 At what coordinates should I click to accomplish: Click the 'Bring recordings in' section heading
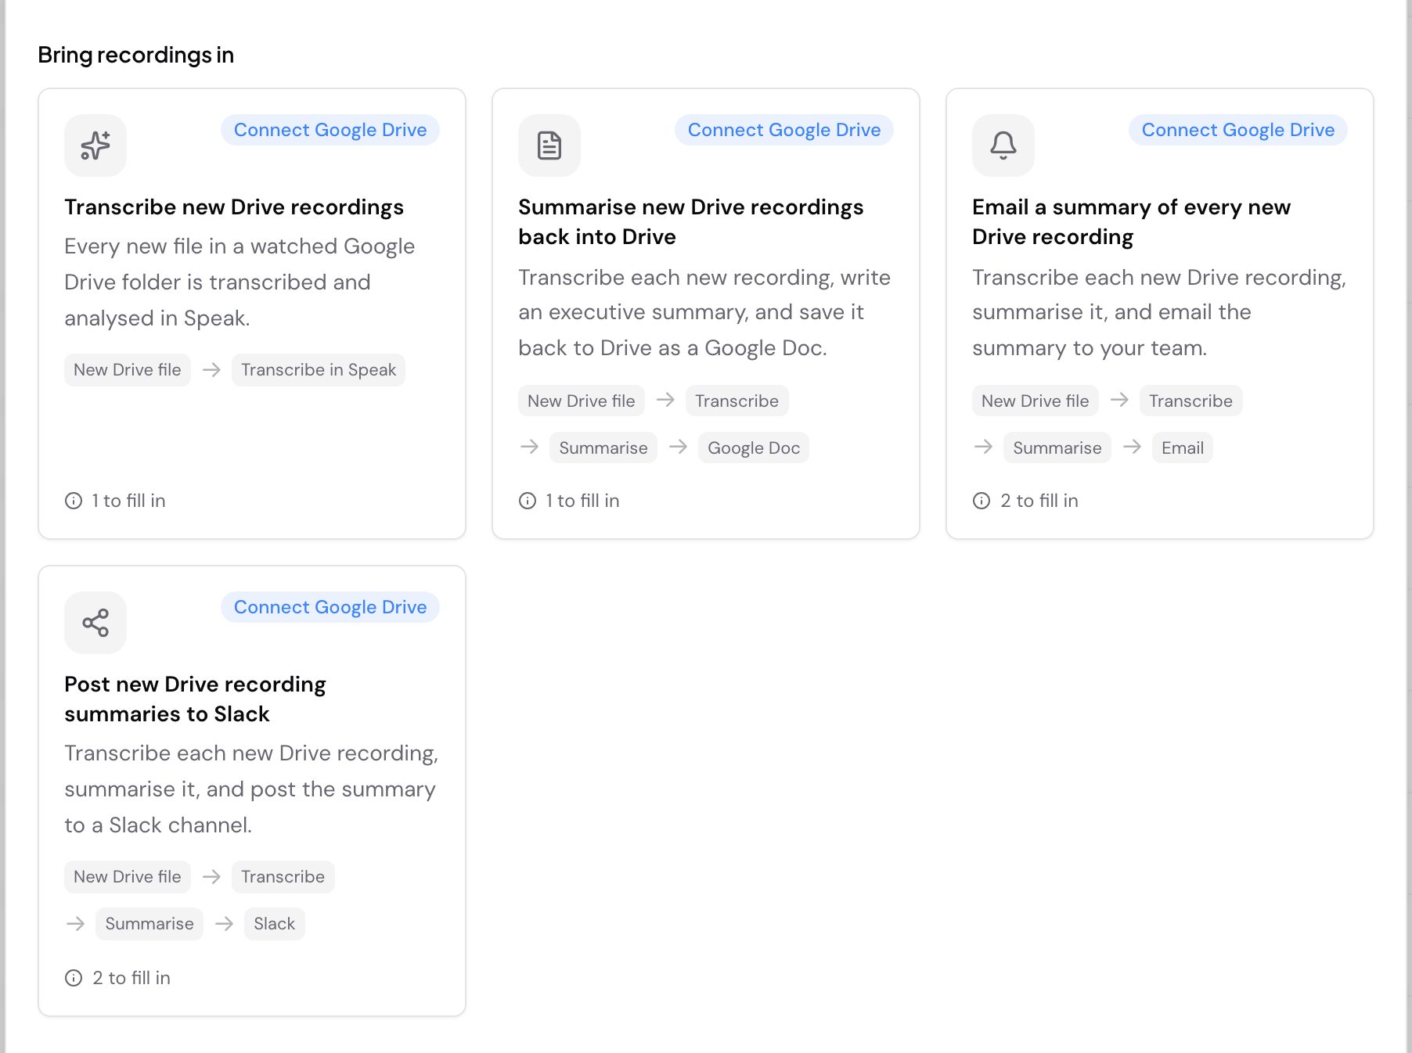136,55
